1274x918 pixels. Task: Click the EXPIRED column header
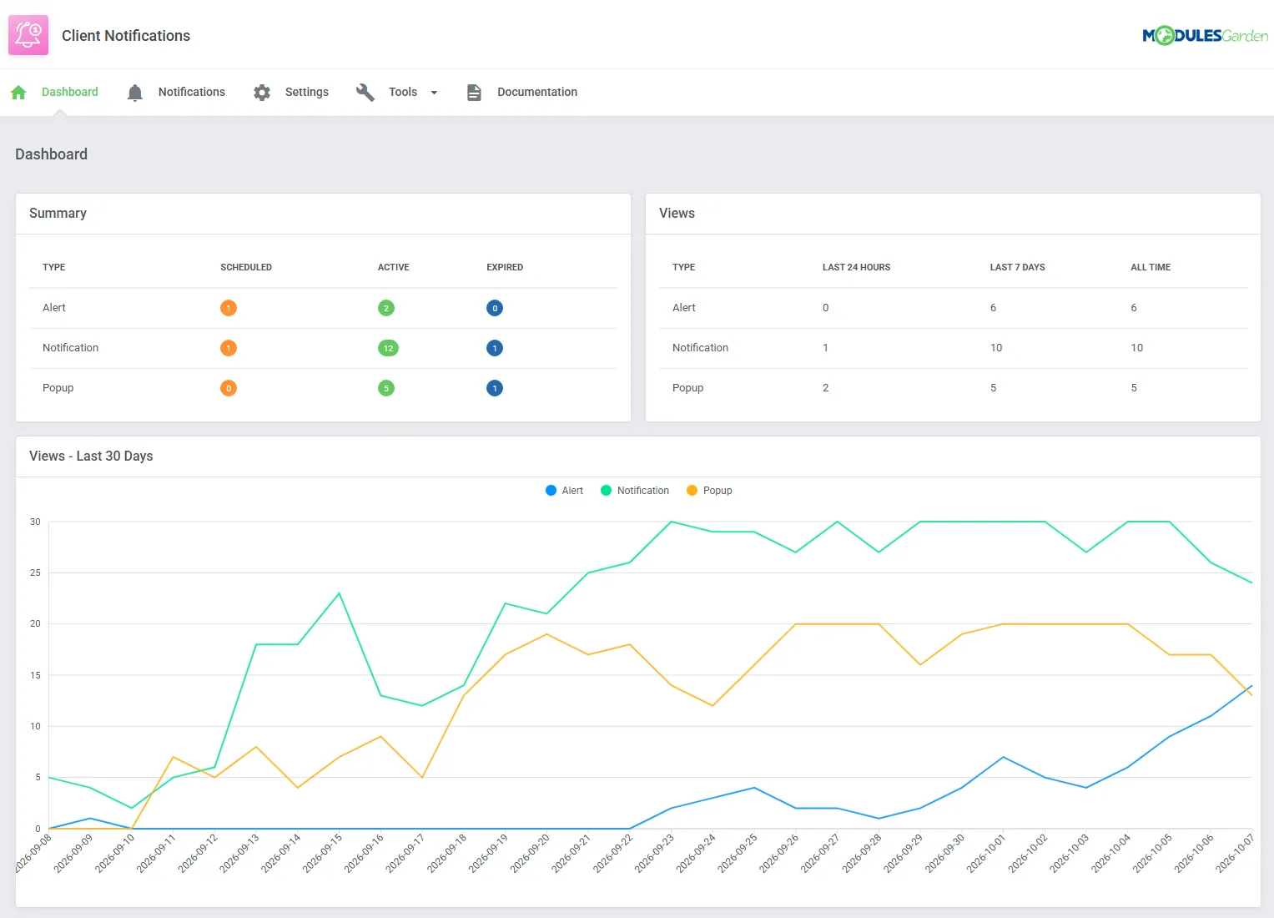[505, 267]
